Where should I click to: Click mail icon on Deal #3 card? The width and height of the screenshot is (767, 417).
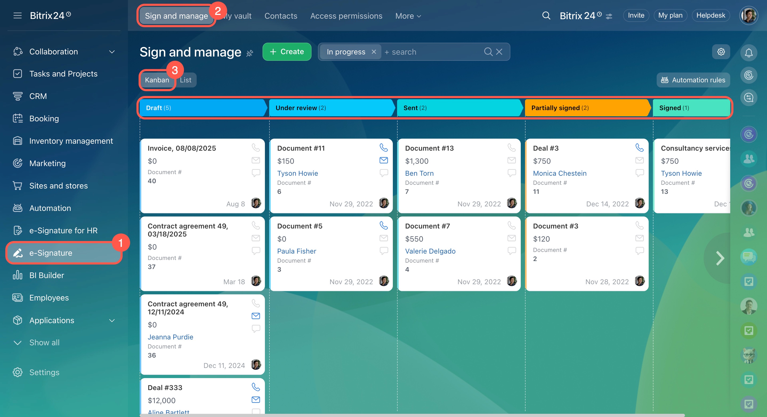point(639,160)
